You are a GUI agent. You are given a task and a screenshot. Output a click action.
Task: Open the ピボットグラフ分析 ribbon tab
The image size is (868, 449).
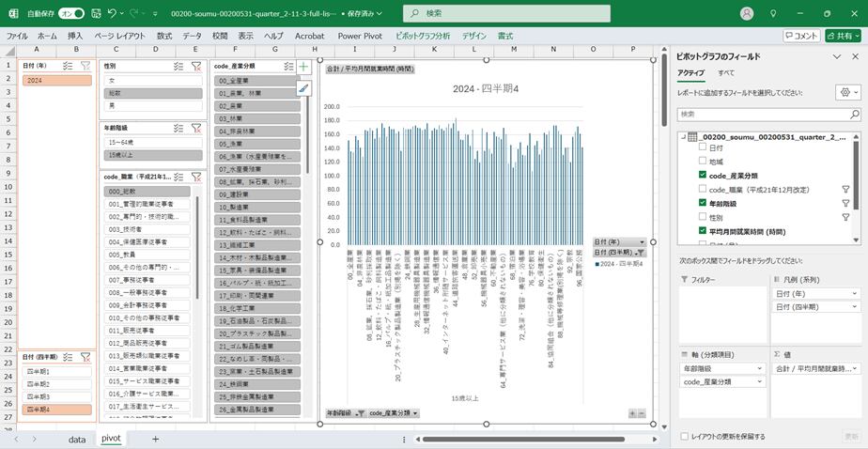point(423,36)
